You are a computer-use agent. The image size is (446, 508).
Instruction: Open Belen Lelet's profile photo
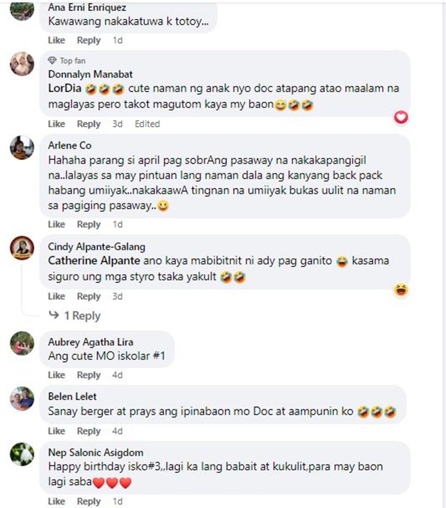(22, 399)
